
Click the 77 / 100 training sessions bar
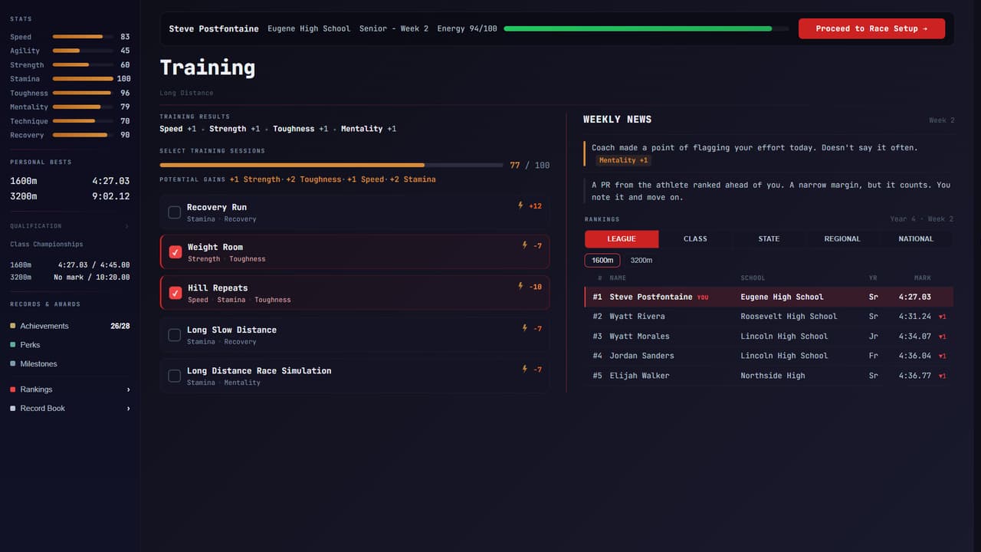[x=331, y=165]
